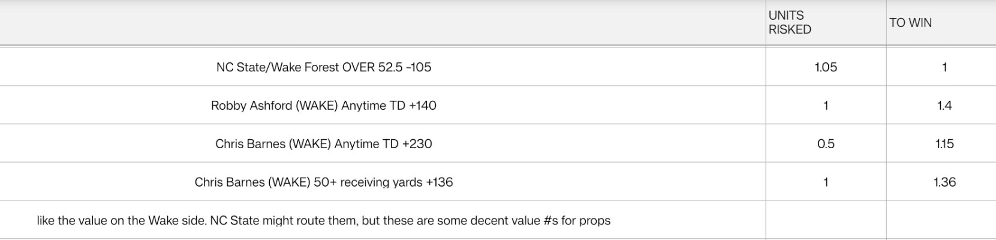Screen dimensions: 996x240
Task: Click empty units risked cell in the notes row
Action: (826, 220)
